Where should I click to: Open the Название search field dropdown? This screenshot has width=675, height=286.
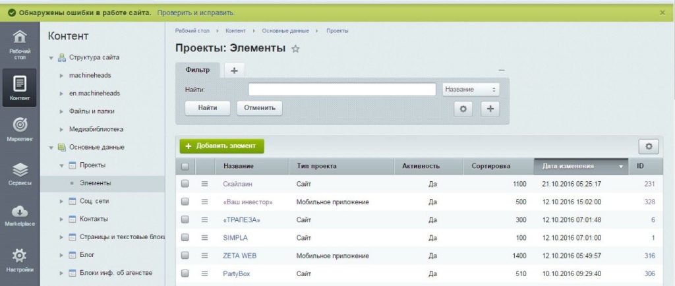coord(470,89)
